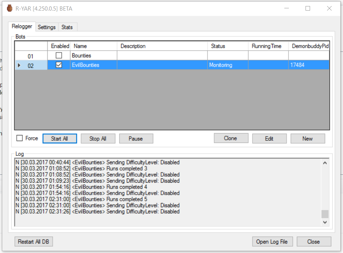Click the Stop All button
Viewport: 343px width, 253px height.
click(98, 138)
